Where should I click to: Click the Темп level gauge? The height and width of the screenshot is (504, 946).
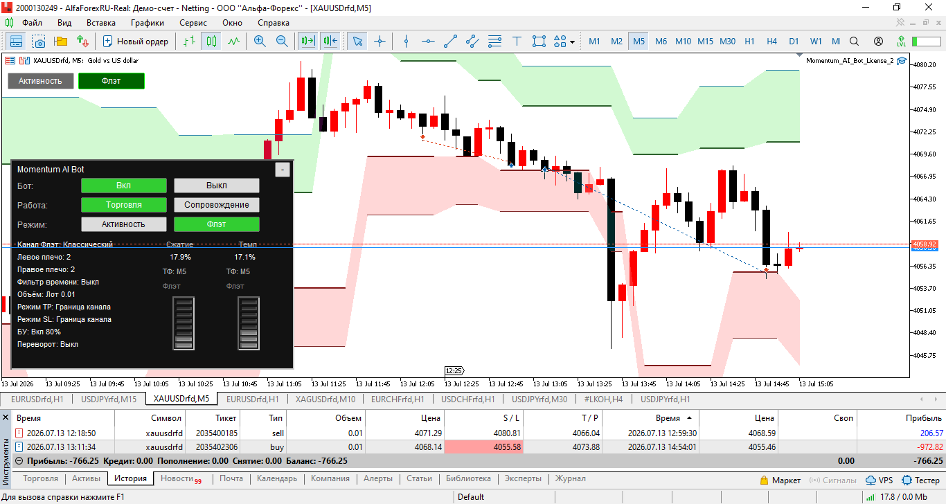point(249,323)
